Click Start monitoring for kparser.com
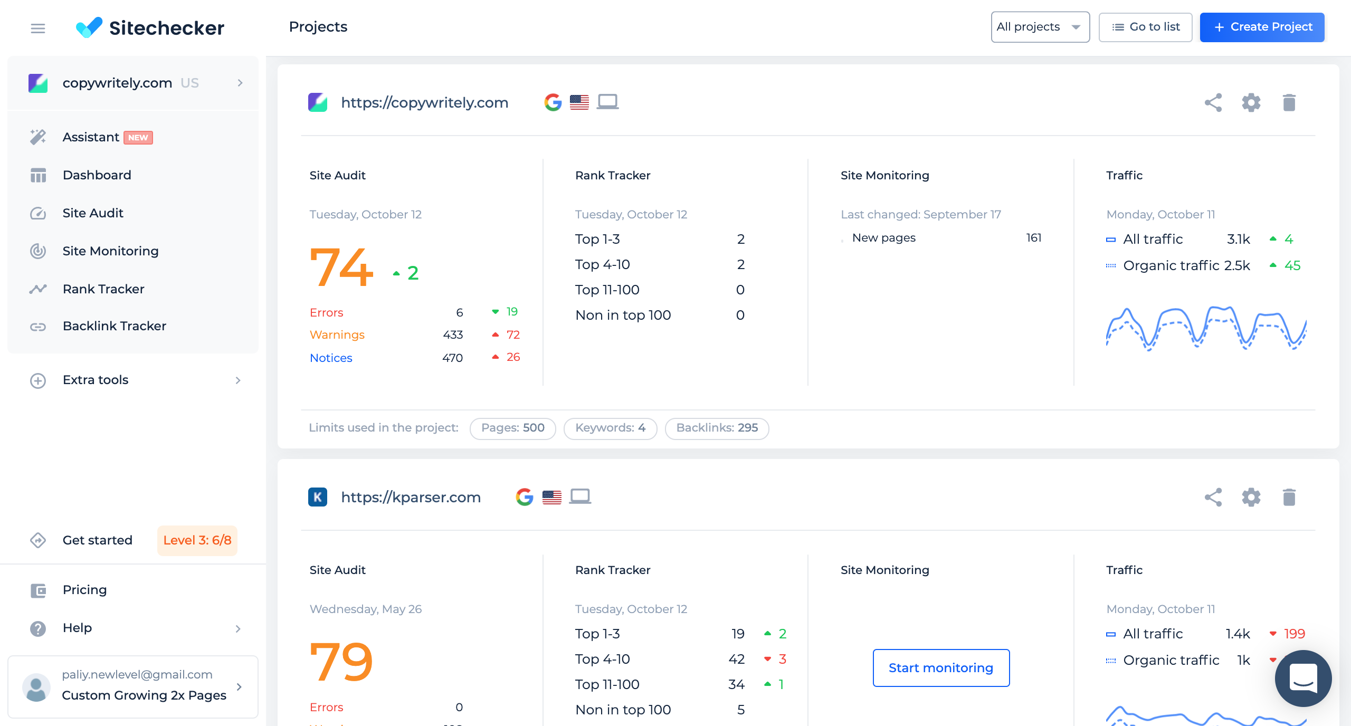 click(941, 668)
